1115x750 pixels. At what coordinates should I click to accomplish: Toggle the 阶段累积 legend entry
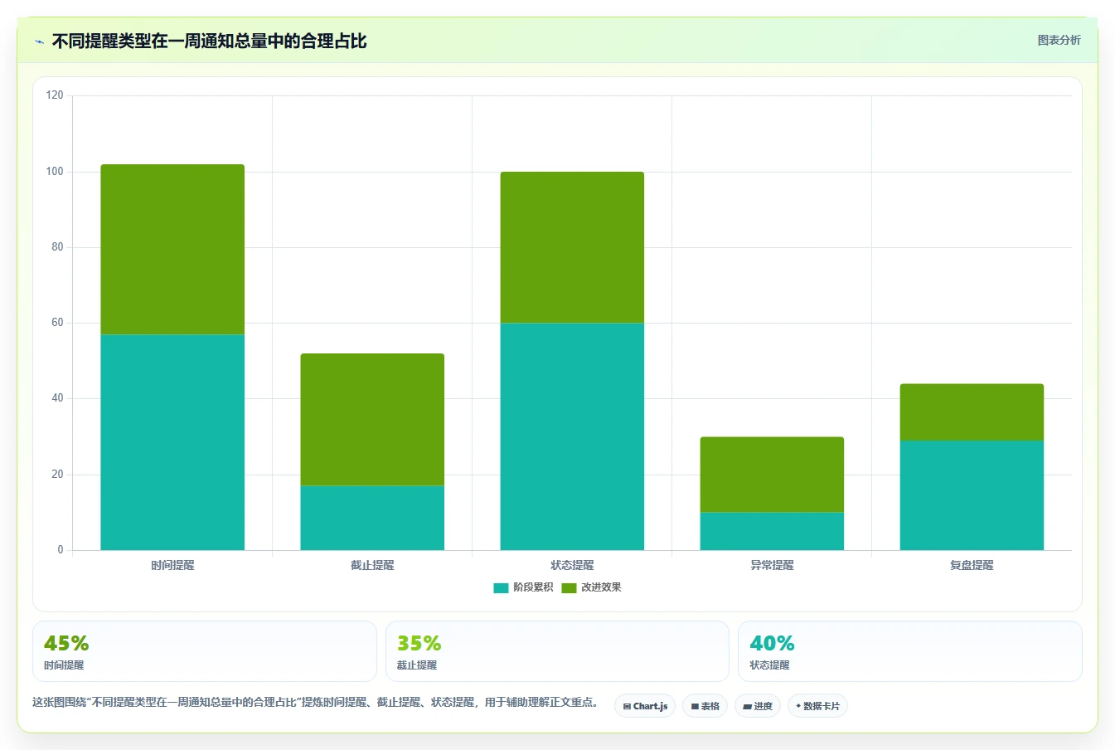tap(523, 587)
